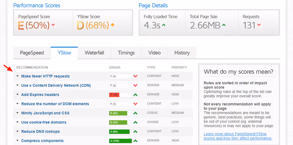Open Reduce DNS lookups recommendation

41,131
